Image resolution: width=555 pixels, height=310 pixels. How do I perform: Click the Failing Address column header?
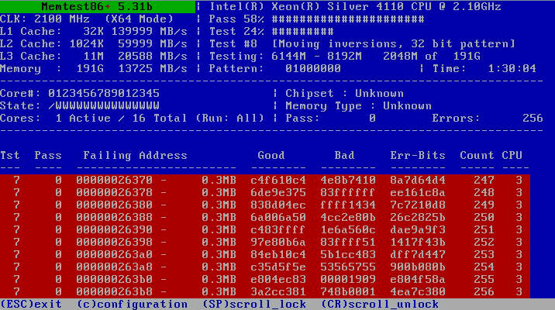click(x=135, y=155)
